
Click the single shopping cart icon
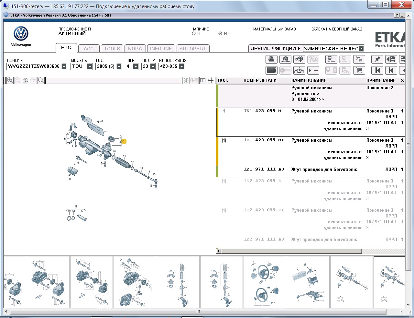pos(359,70)
